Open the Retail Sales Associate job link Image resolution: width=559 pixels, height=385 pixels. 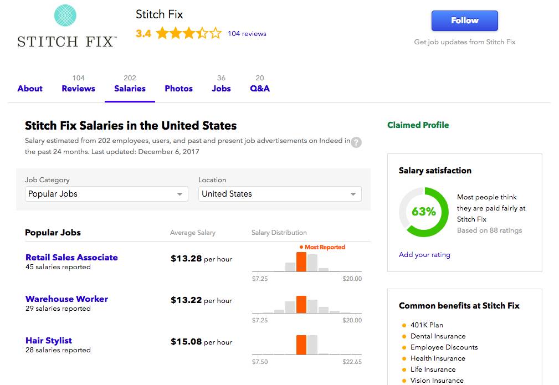[x=71, y=258]
